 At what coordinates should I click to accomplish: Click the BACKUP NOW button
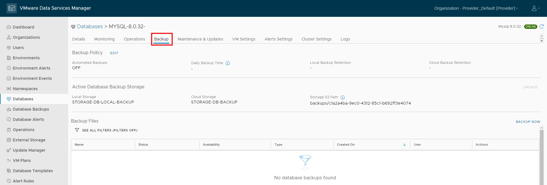(528, 122)
